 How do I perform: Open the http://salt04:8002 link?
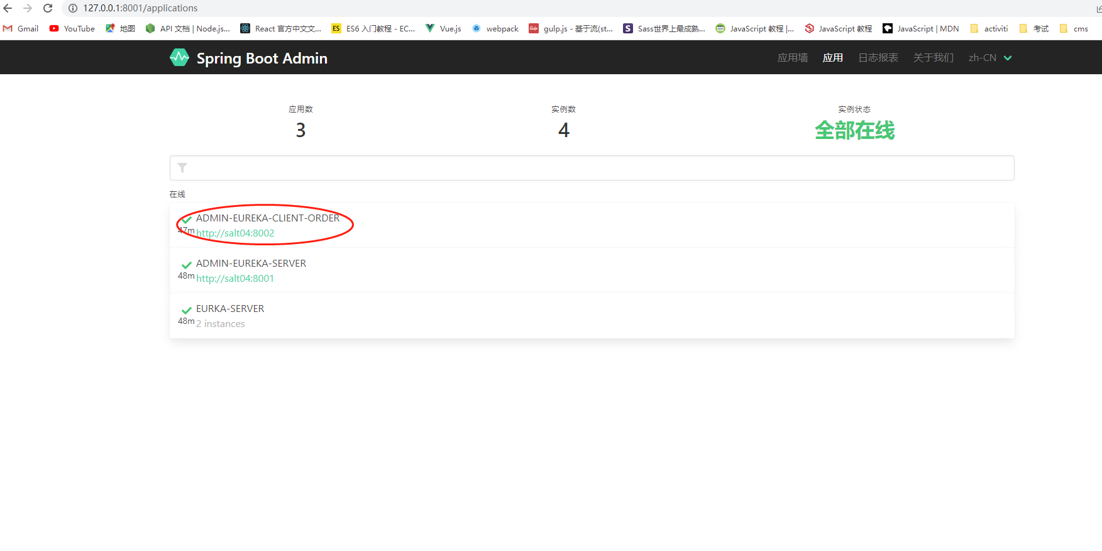point(235,233)
